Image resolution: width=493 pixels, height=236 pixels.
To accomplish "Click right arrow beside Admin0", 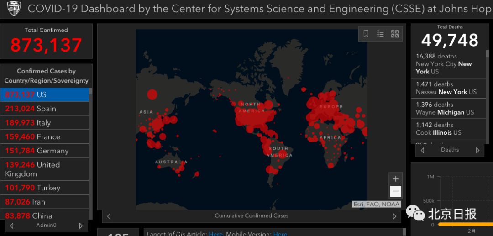I will (81, 226).
